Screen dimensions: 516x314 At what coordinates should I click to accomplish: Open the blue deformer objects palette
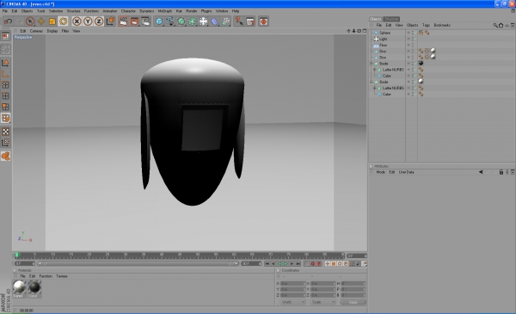tap(214, 22)
